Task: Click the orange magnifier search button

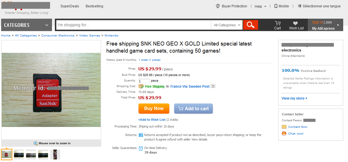Action: [x=250, y=25]
